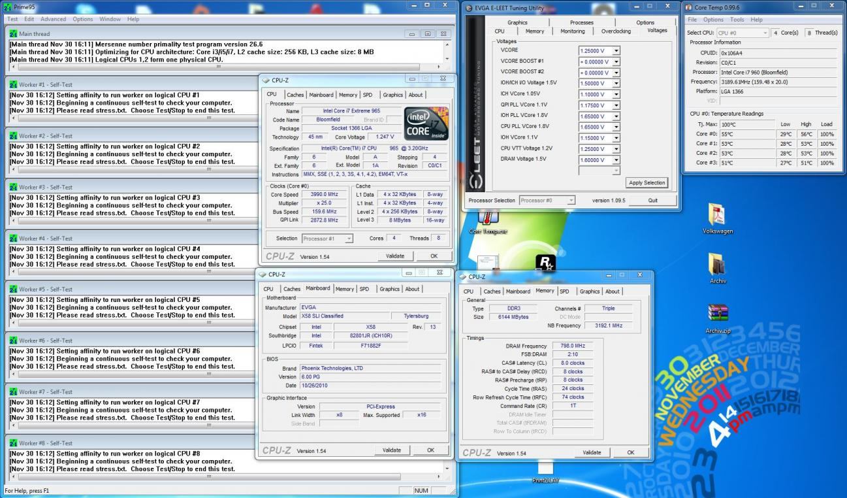Expand the QPI PLL VCore 1.1V dropdown
The height and width of the screenshot is (498, 847).
tap(616, 105)
